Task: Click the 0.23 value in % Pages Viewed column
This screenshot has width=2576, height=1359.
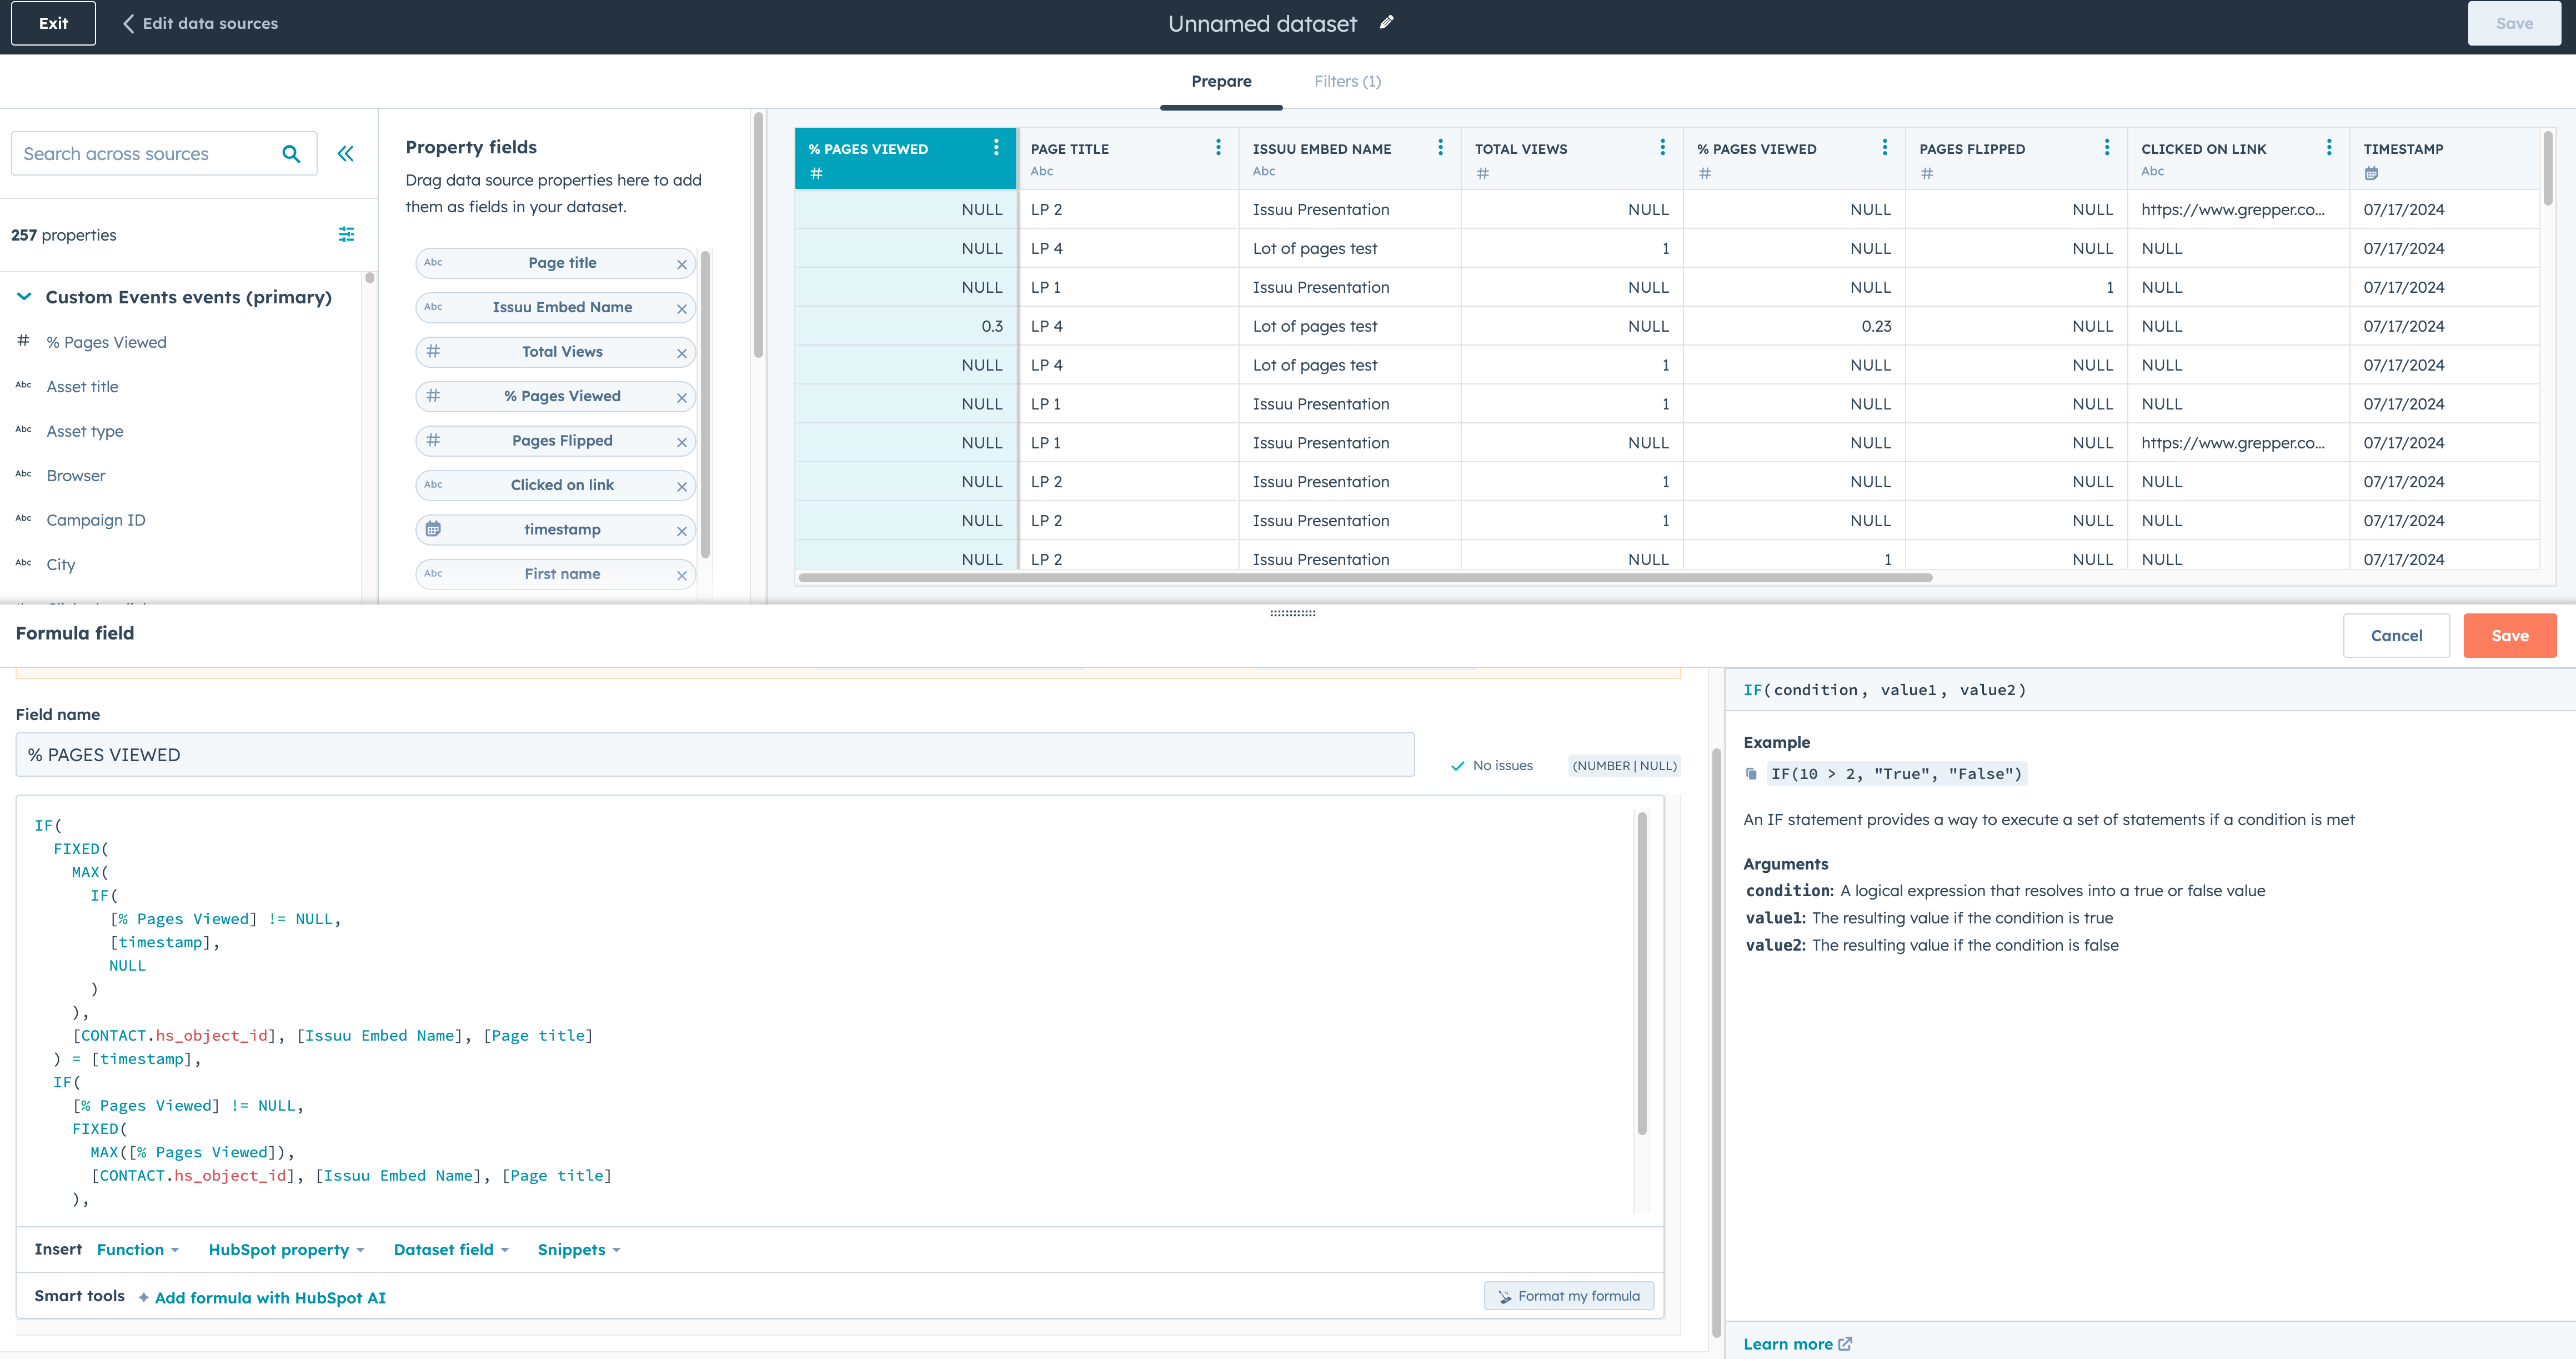Action: [x=1876, y=326]
